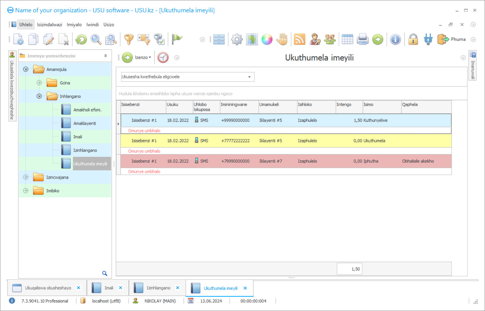Click the red clock icon
This screenshot has width=485, height=311.
tap(163, 57)
